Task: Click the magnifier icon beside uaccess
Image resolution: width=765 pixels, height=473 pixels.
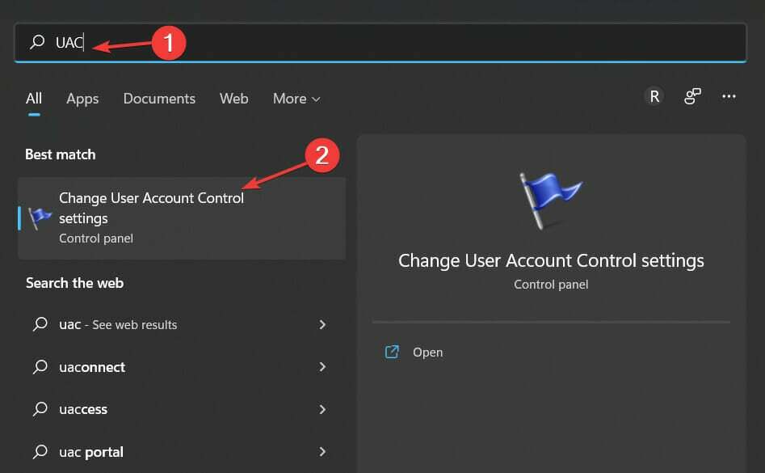Action: coord(40,408)
